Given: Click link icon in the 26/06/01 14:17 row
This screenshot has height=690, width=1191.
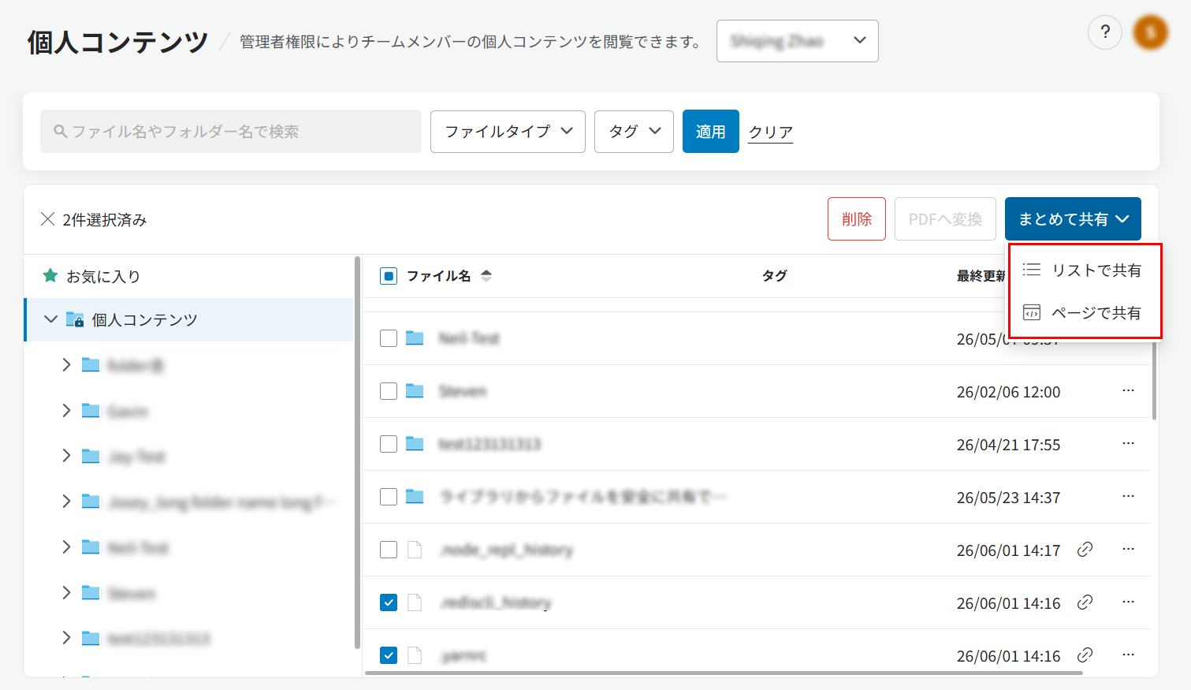Looking at the screenshot, I should point(1085,550).
